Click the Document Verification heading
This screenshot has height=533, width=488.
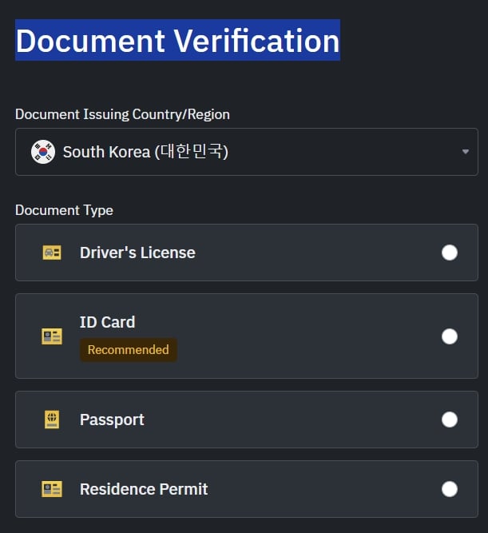click(x=178, y=41)
